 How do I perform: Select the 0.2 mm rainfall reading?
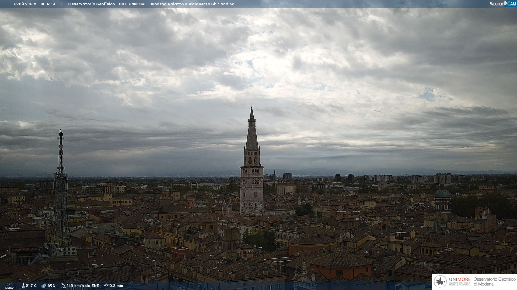point(116,286)
